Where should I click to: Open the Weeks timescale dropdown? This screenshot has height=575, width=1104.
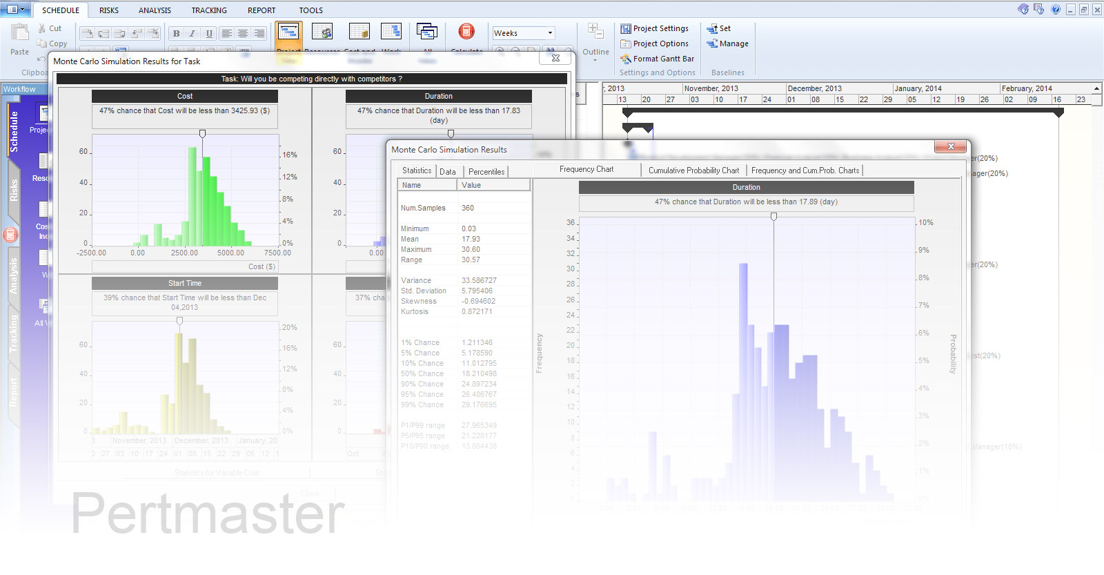550,33
